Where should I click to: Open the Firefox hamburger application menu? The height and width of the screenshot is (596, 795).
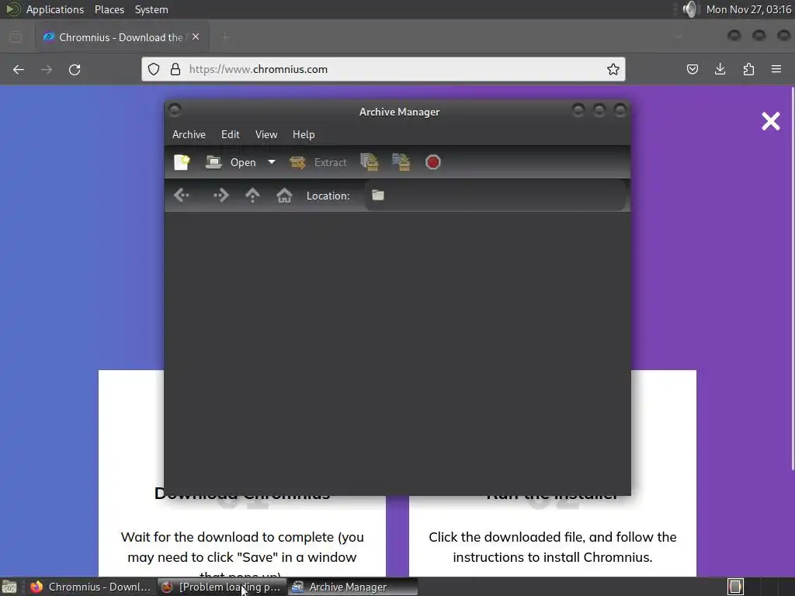point(776,69)
